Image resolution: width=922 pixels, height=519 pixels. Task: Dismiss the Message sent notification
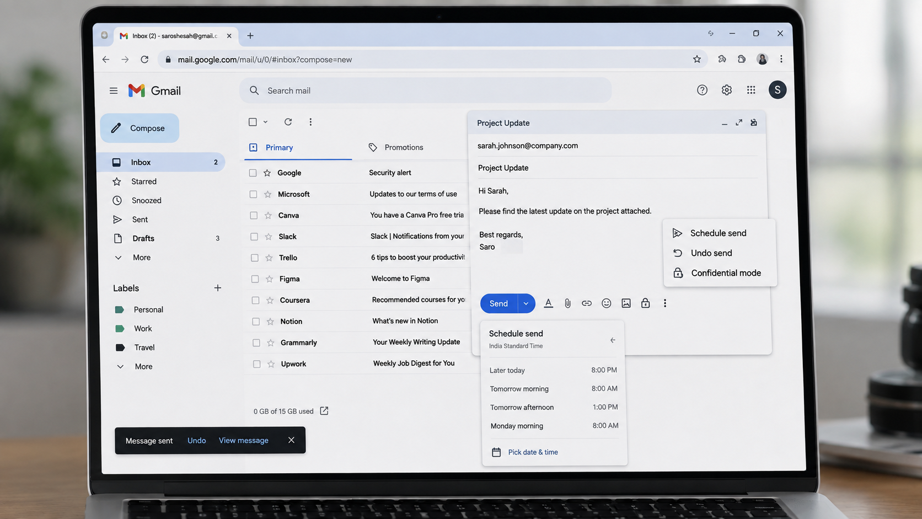291,440
